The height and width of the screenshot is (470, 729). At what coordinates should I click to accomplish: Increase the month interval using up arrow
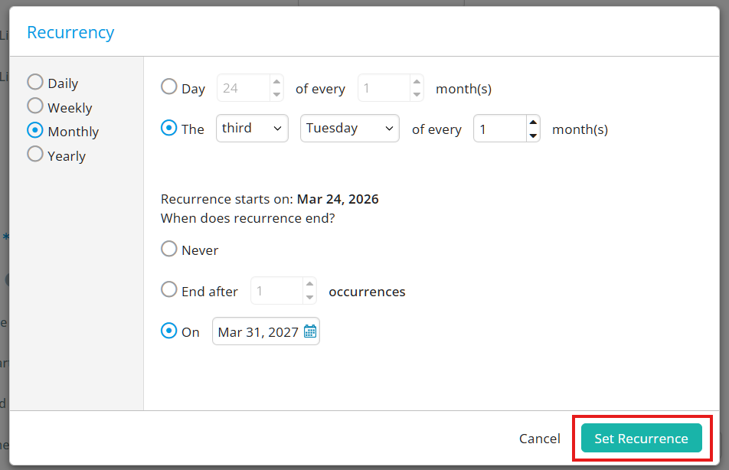click(533, 122)
